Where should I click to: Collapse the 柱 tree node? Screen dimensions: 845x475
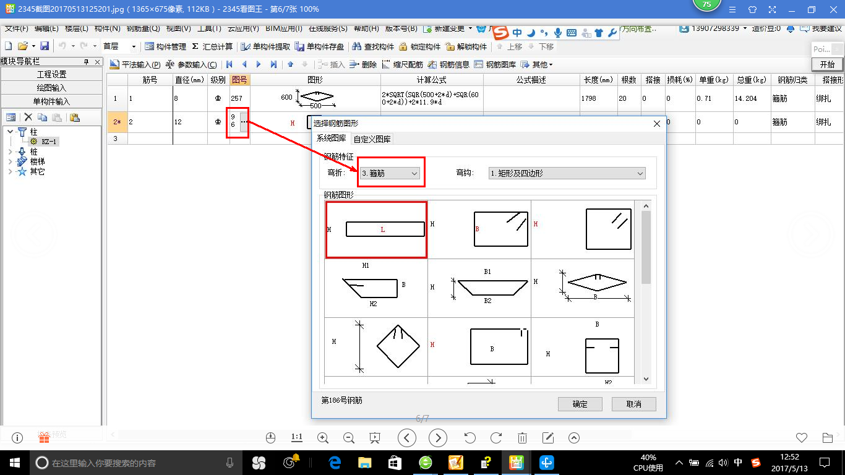pos(11,132)
